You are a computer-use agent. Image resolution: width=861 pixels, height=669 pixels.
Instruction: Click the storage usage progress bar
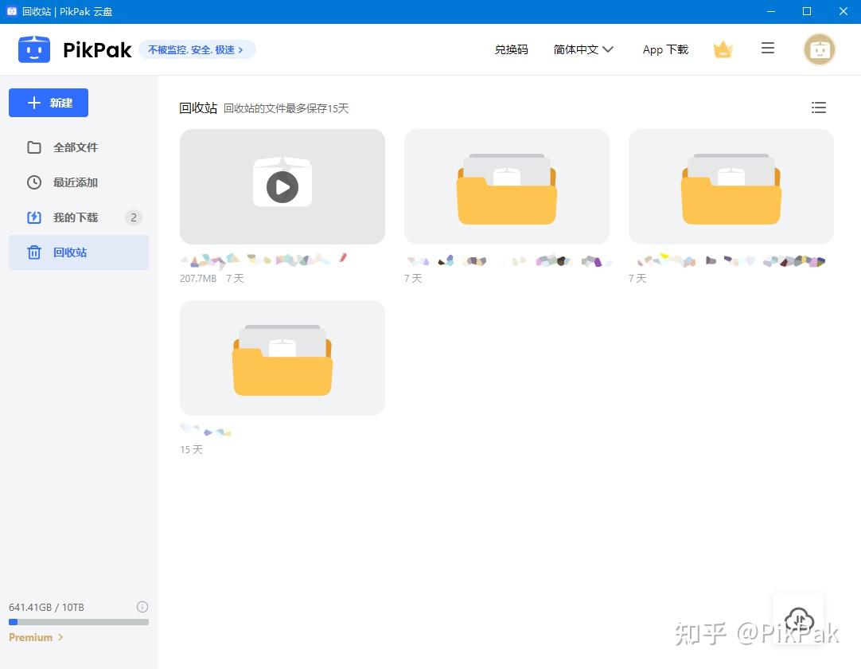77,621
